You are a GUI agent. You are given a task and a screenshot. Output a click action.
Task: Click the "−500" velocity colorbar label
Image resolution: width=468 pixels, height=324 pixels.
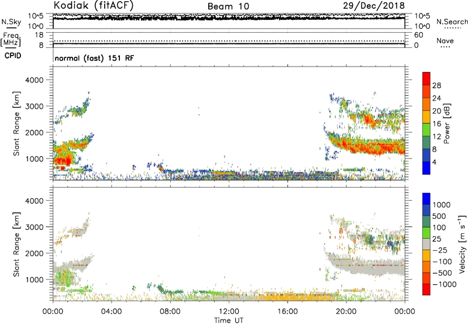pyautogui.click(x=442, y=273)
